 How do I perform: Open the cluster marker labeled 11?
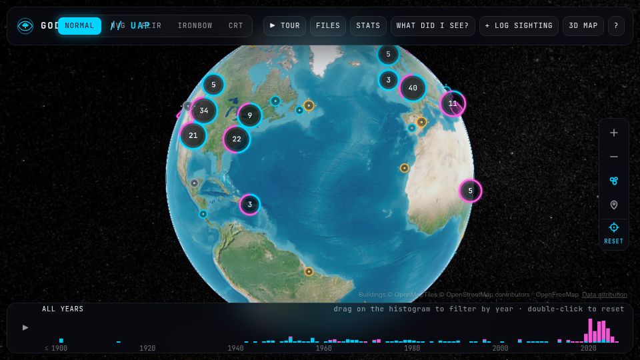(x=453, y=103)
